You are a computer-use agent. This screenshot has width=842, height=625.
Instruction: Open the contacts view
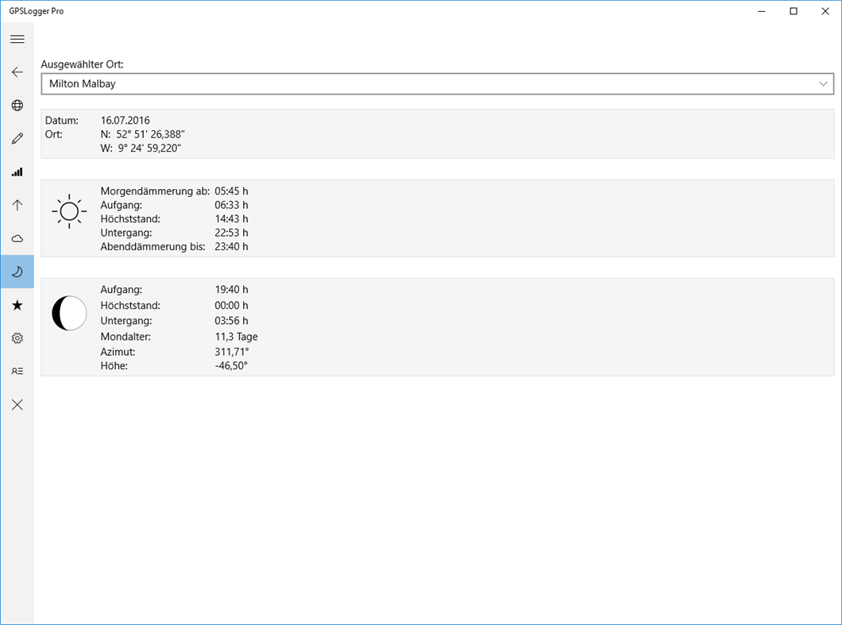tap(17, 371)
